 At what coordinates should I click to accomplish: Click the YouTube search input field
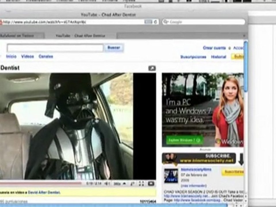(55, 48)
